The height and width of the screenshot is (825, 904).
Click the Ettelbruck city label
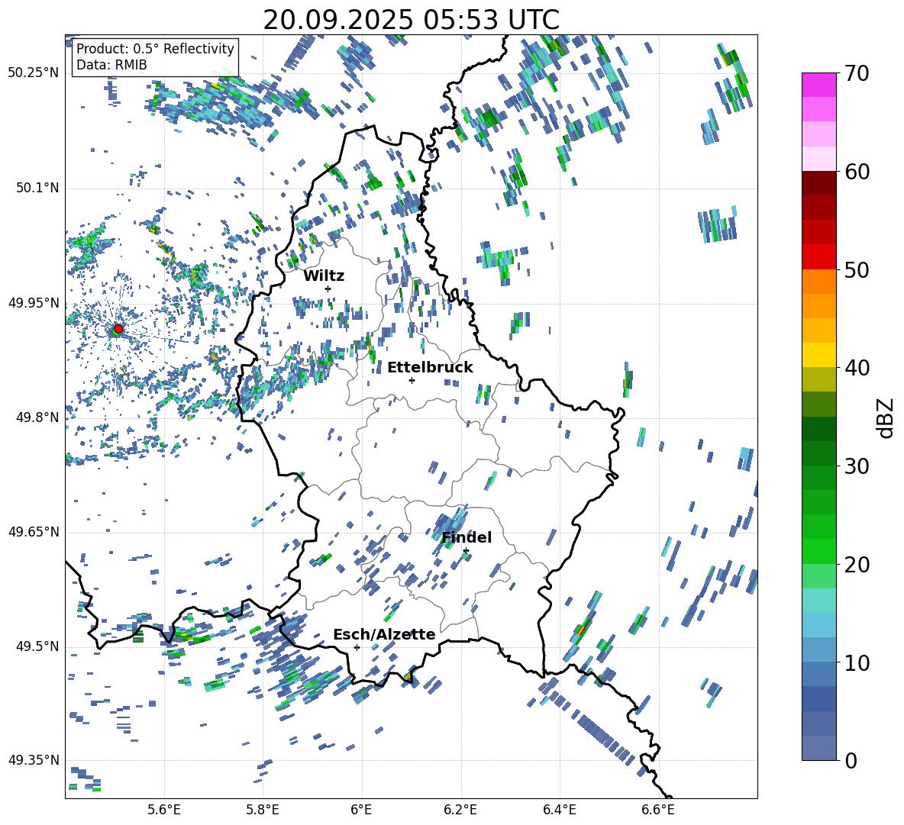430,368
